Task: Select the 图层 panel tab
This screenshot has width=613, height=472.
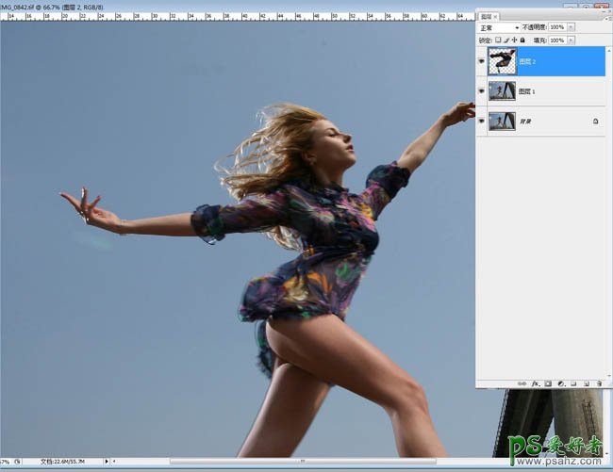Action: point(487,16)
